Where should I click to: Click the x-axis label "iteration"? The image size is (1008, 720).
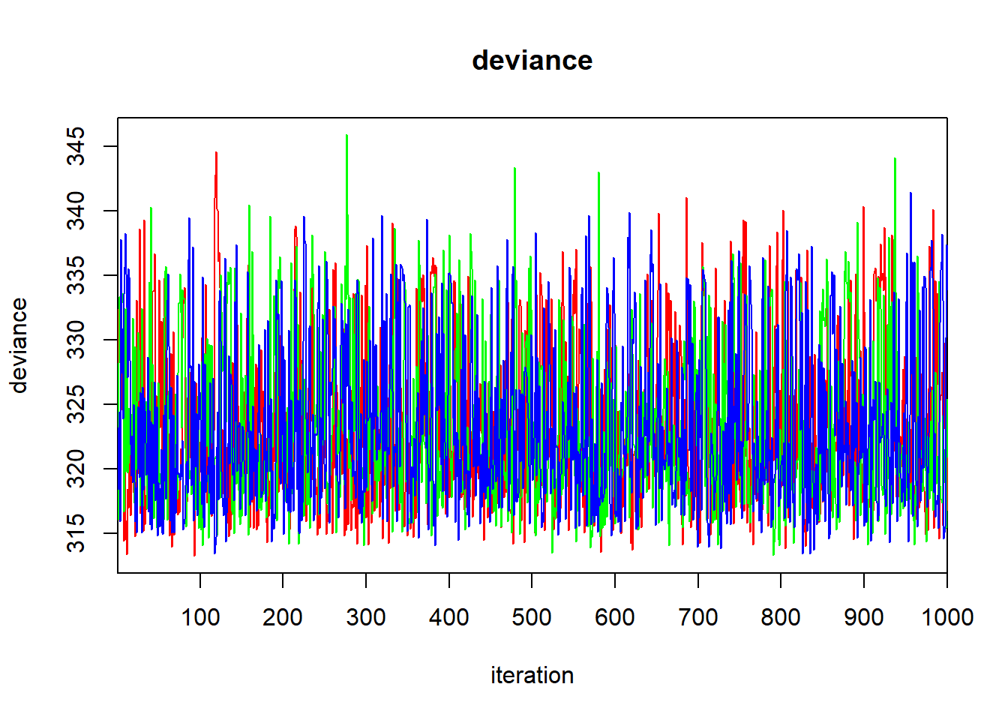532,675
